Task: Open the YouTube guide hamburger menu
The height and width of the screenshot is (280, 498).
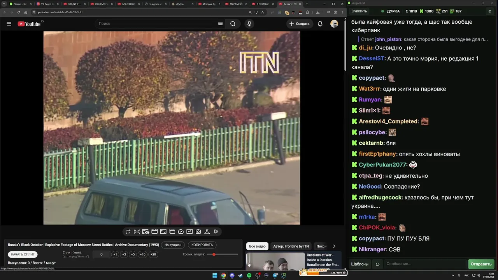Action: (x=9, y=24)
